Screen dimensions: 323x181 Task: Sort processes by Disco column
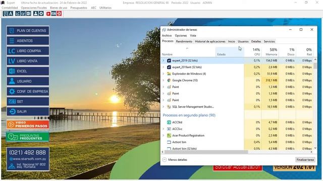point(287,52)
